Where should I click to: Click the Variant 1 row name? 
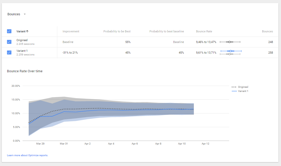click(x=22, y=51)
